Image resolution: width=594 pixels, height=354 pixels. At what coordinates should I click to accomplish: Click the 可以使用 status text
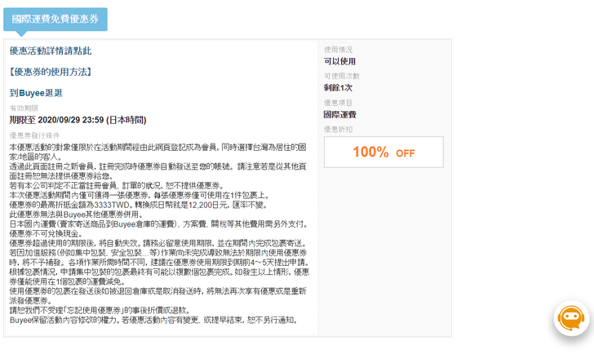pyautogui.click(x=340, y=61)
